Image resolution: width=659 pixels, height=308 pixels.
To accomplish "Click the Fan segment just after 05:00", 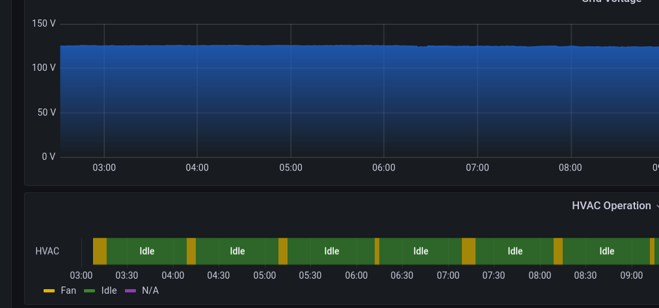I will pyautogui.click(x=283, y=251).
